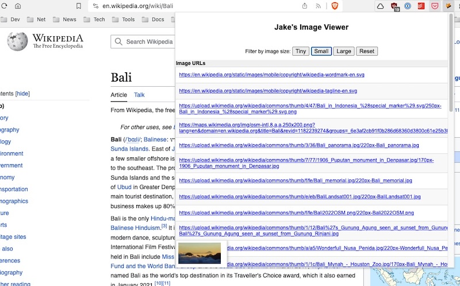Open Bali_memorial.jpg image URL
Screen dimensions: 460x286
(x=296, y=180)
